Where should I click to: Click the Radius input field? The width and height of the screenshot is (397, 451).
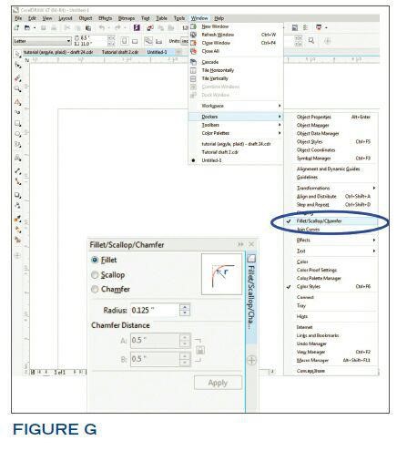pos(155,310)
